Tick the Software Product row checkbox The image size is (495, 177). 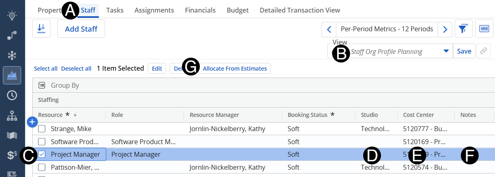tap(42, 142)
